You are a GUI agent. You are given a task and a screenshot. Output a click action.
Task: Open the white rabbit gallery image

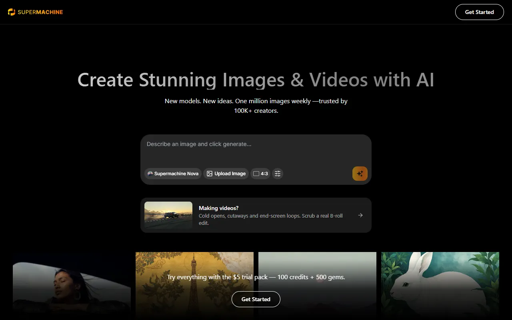coord(440,286)
